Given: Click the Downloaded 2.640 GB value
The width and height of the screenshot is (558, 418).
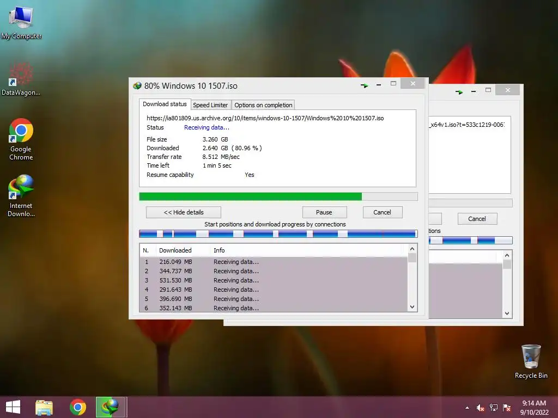Looking at the screenshot, I should 232,148.
